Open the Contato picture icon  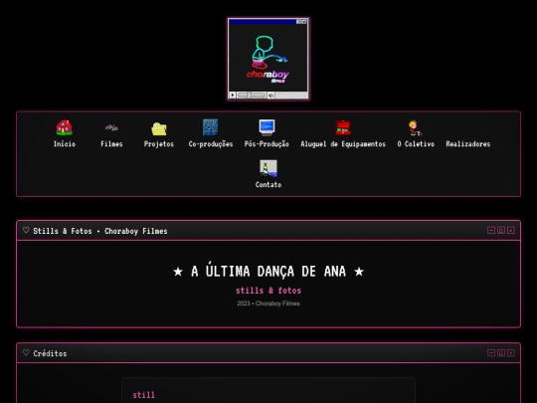(x=268, y=168)
